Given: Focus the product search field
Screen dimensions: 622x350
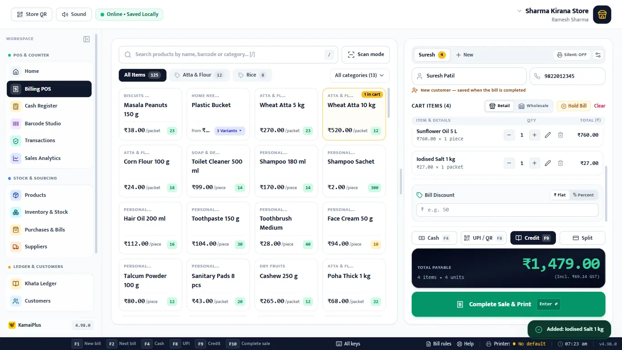Looking at the screenshot, I should tap(228, 55).
